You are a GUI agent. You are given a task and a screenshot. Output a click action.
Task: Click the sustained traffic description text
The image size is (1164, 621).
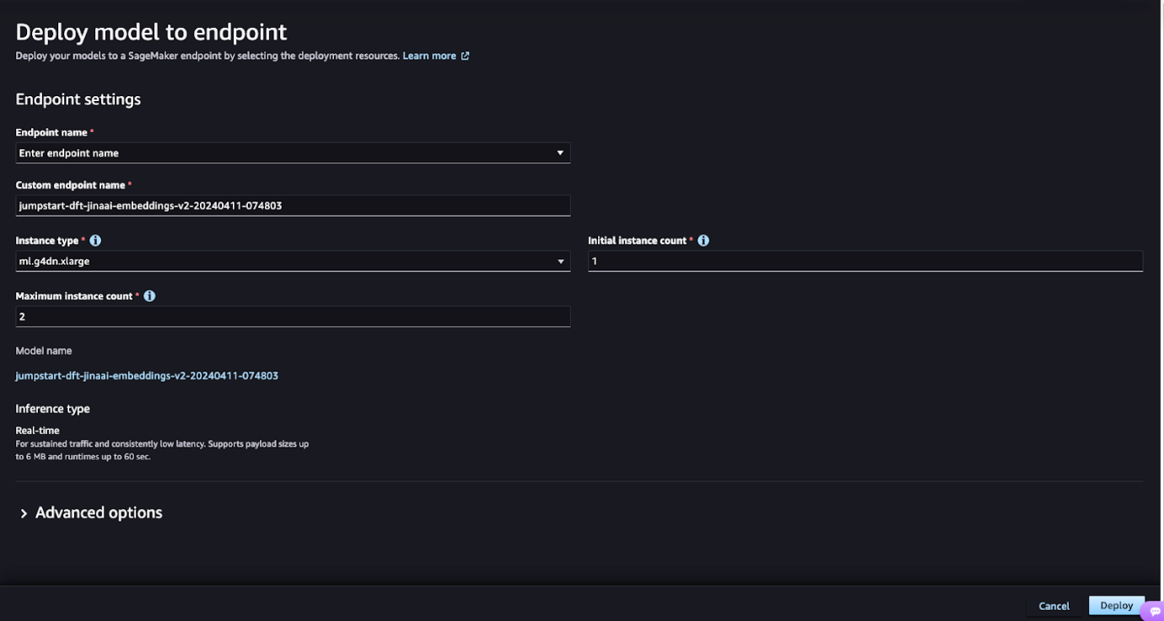(162, 450)
